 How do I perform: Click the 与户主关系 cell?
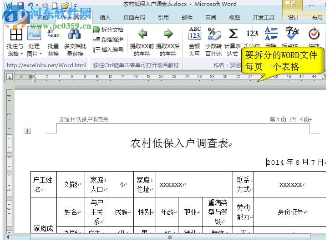tap(97, 212)
